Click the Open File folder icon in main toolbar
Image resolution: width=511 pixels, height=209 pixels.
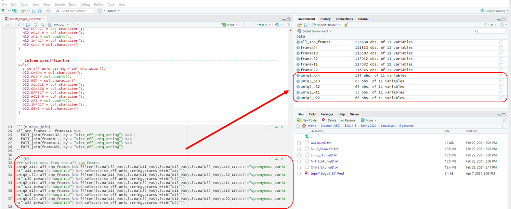[23, 11]
